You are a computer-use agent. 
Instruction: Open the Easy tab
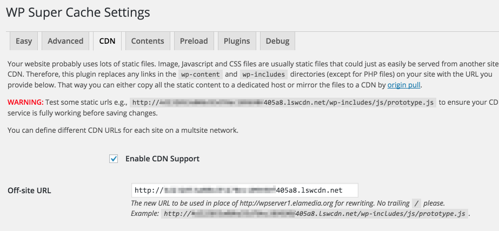tap(24, 41)
